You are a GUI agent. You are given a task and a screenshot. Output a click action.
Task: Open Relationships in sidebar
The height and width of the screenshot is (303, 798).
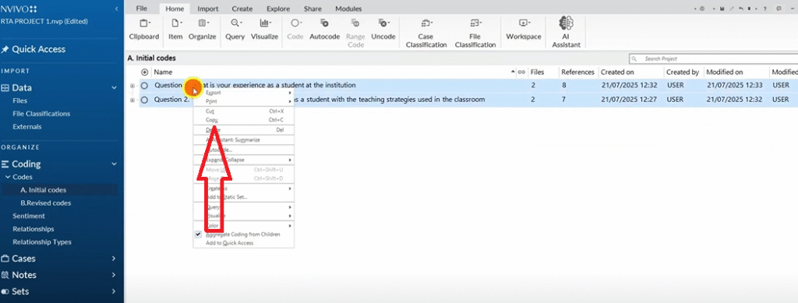point(33,229)
